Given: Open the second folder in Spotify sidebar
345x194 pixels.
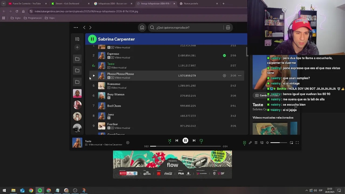Looking at the screenshot, I should pyautogui.click(x=77, y=70).
